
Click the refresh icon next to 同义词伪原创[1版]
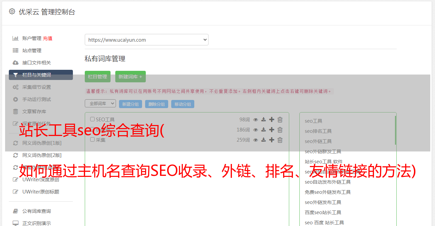(x=15, y=143)
